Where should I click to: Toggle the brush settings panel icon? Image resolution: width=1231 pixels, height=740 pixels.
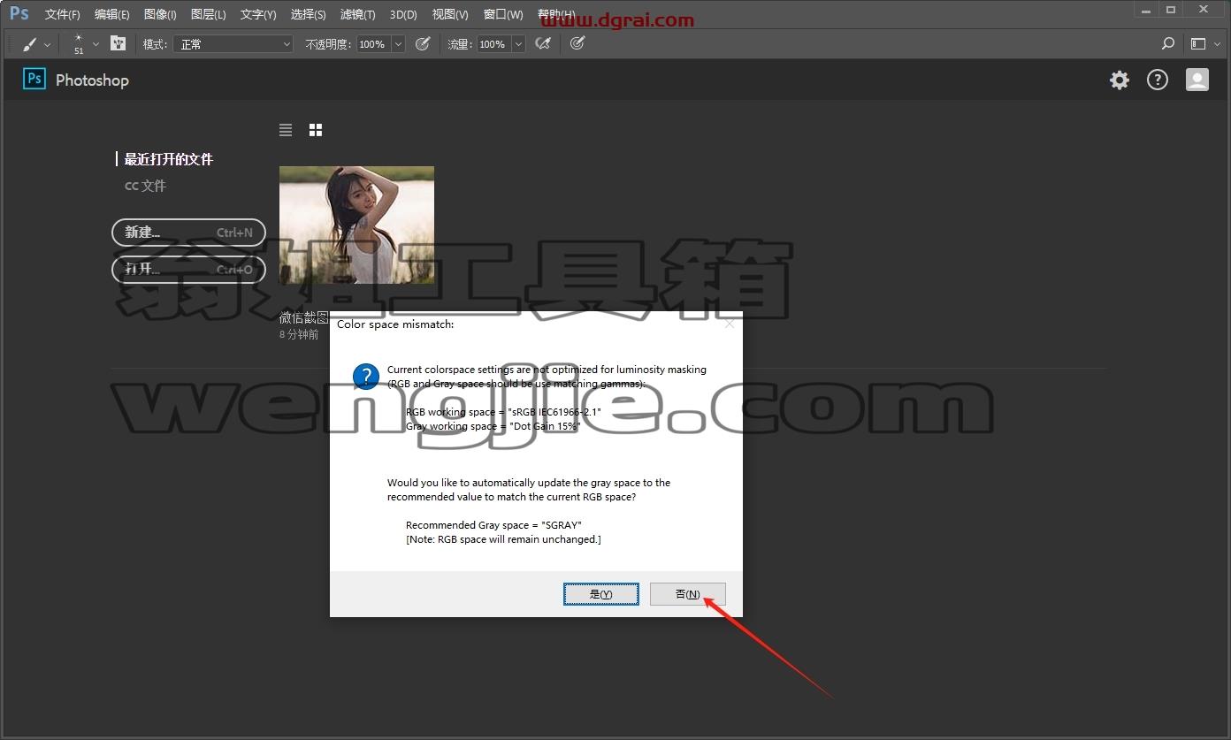coord(118,43)
